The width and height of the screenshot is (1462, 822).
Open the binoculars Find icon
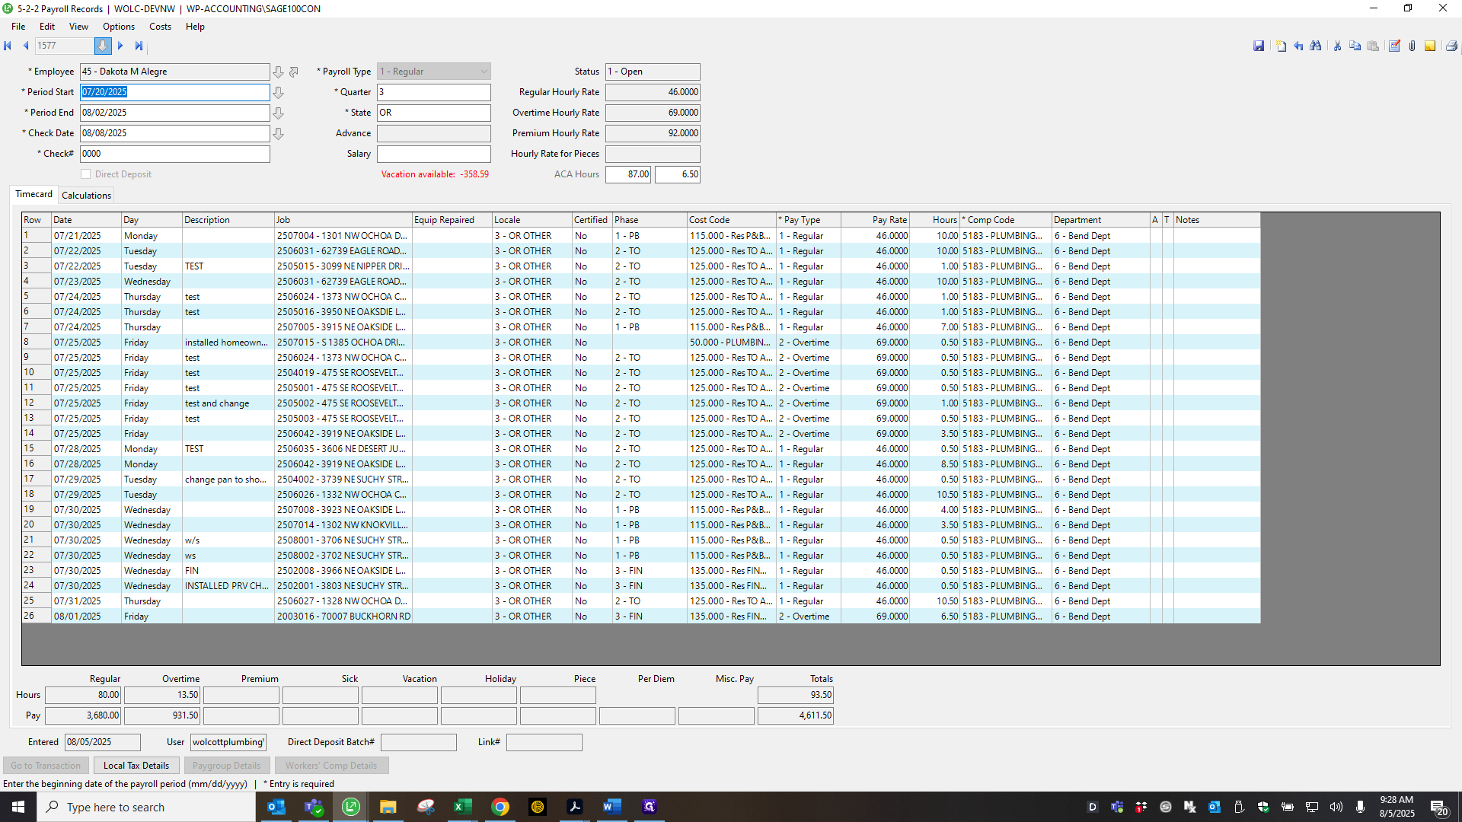click(1316, 46)
